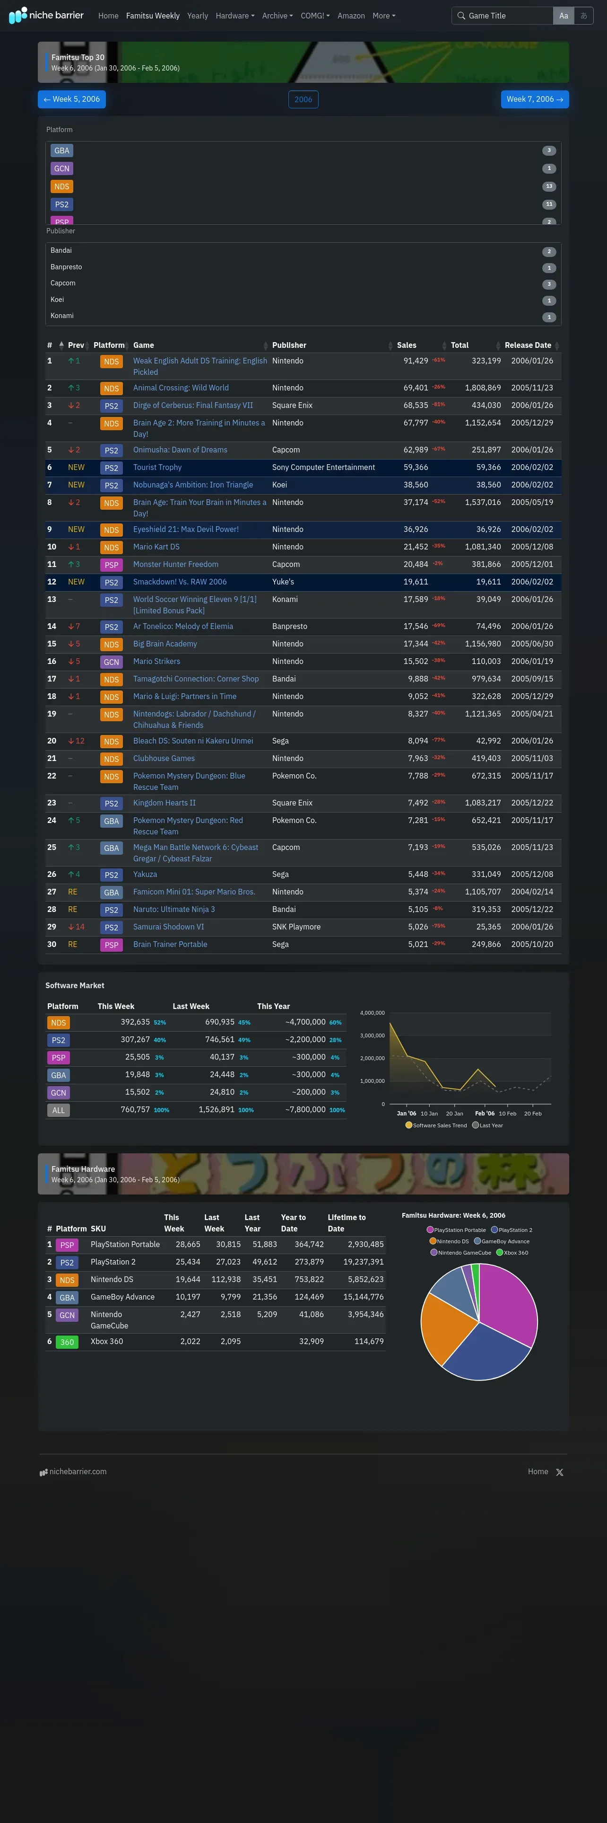Click the niche barrier logo icon

click(x=17, y=15)
